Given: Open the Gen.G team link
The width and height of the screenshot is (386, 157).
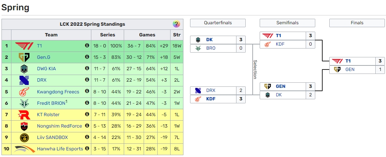Looking at the screenshot, I should [43, 57].
